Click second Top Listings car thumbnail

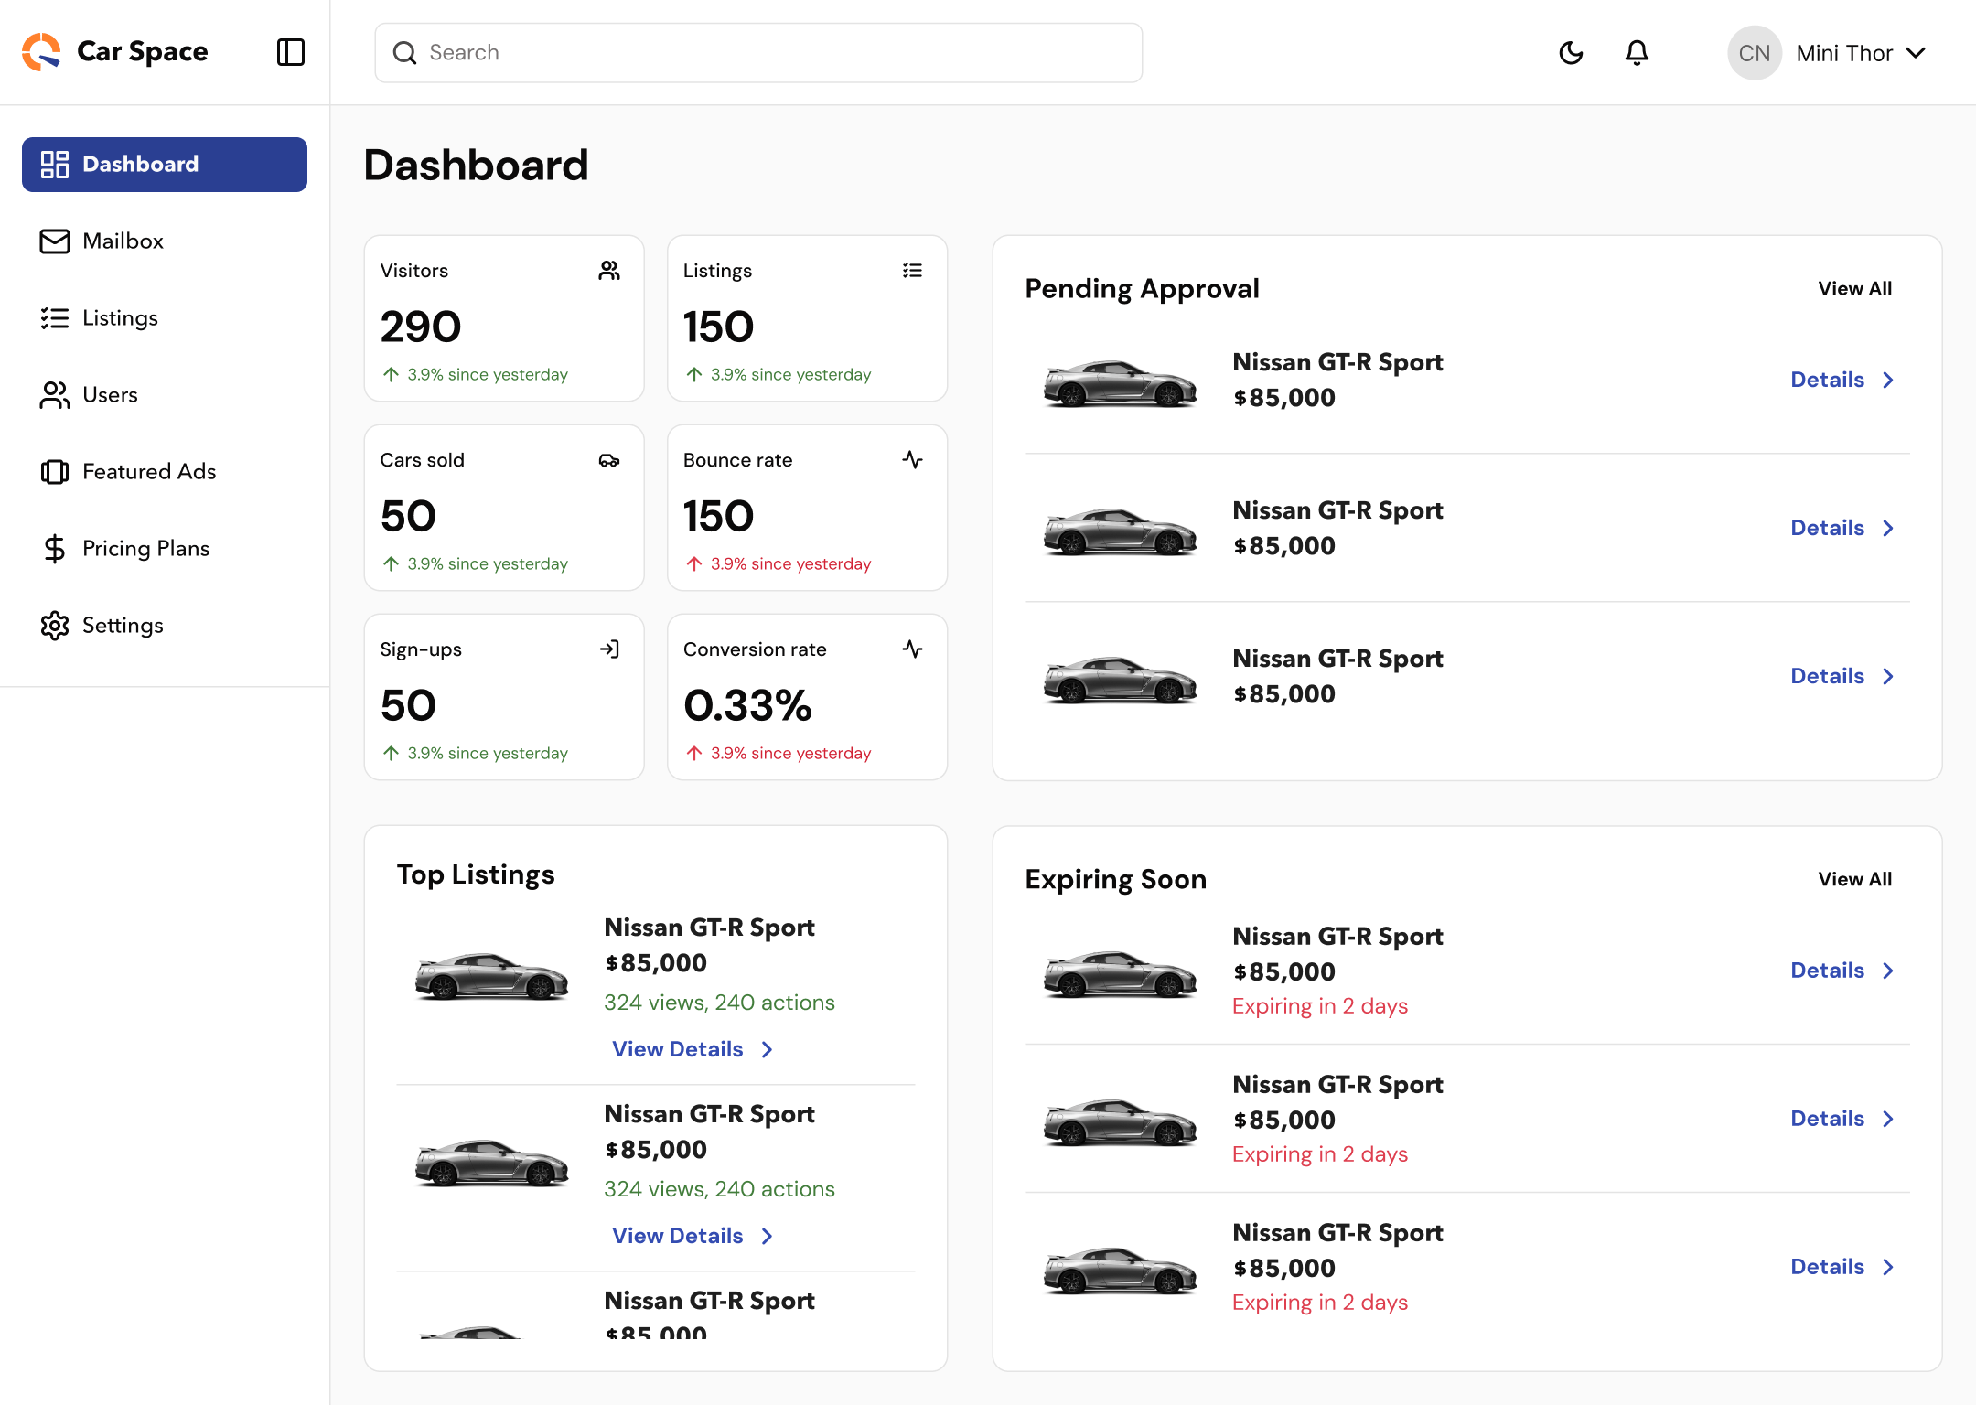491,1162
